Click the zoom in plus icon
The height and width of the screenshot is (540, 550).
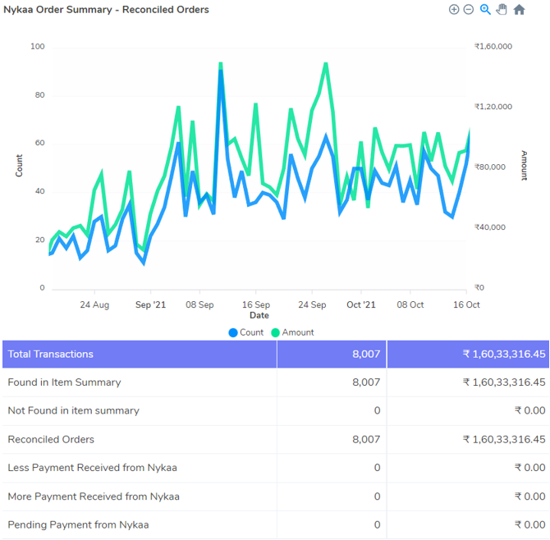coord(454,10)
